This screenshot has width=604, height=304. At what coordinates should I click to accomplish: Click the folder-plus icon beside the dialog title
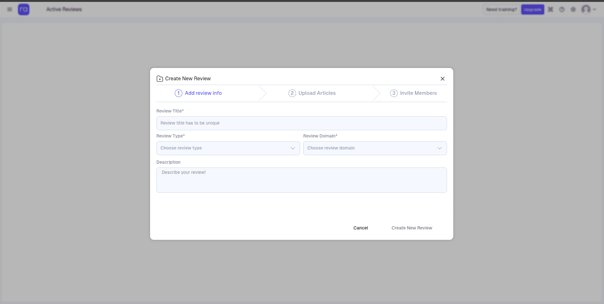[x=160, y=79]
